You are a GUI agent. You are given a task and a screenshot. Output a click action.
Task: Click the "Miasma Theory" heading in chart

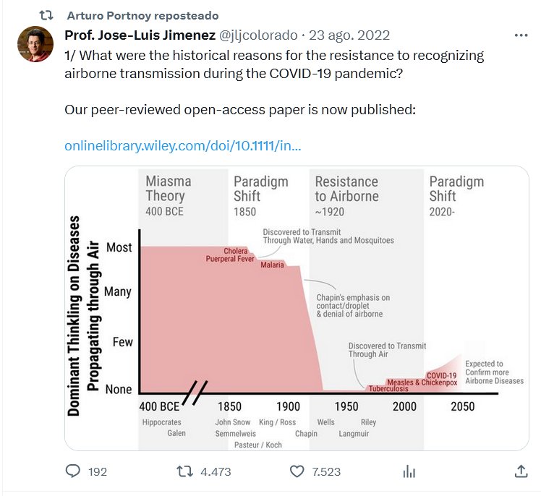pos(169,189)
